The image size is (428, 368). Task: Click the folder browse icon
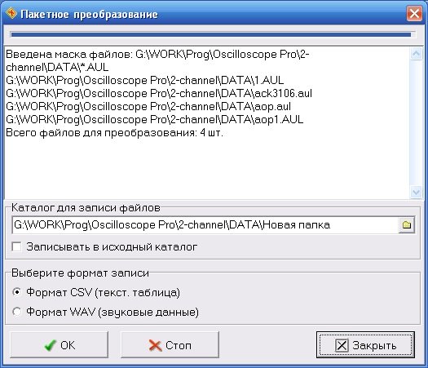pyautogui.click(x=407, y=225)
